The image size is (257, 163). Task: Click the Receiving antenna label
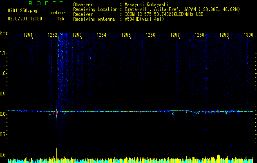(x=94, y=19)
